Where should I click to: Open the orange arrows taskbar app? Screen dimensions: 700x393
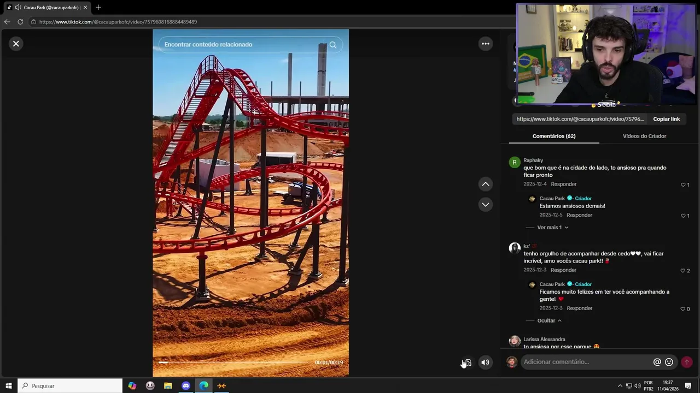221,386
